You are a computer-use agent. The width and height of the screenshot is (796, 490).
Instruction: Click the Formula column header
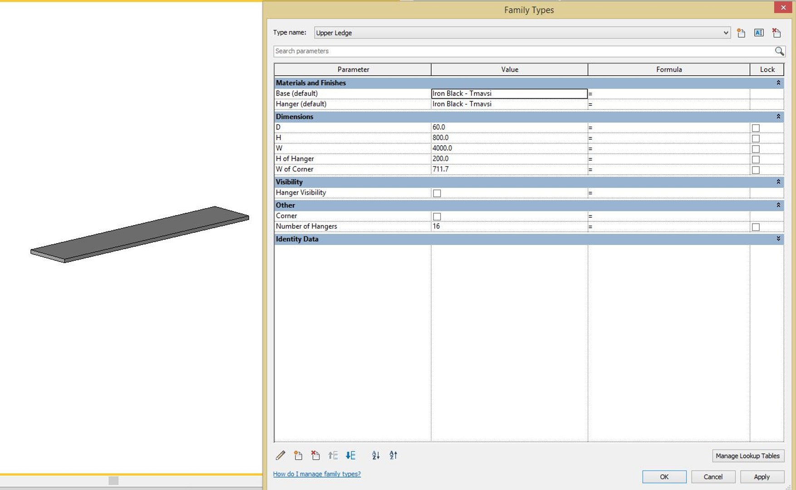[669, 69]
